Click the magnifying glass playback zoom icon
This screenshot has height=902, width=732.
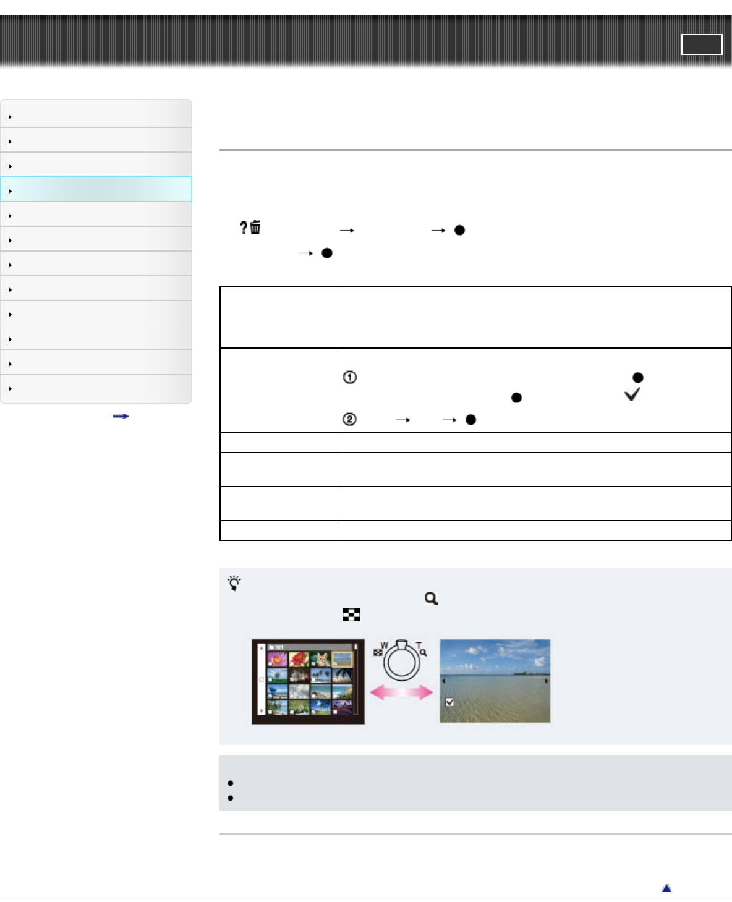(431, 598)
